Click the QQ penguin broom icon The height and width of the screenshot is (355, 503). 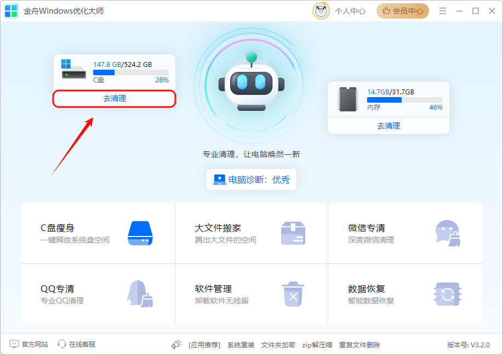point(140,294)
